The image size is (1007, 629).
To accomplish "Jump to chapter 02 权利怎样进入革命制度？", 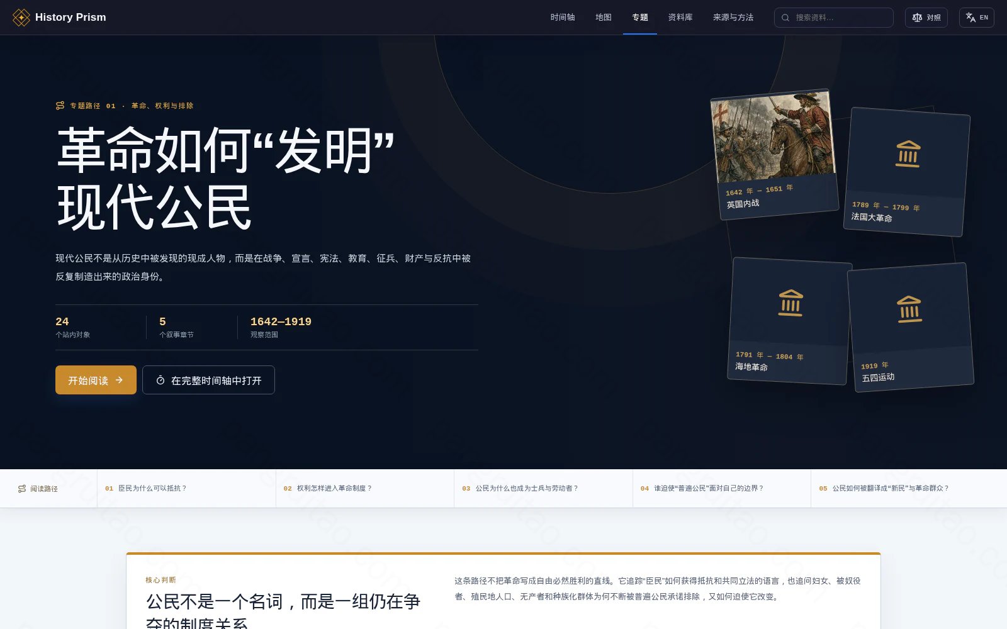I will (365, 489).
